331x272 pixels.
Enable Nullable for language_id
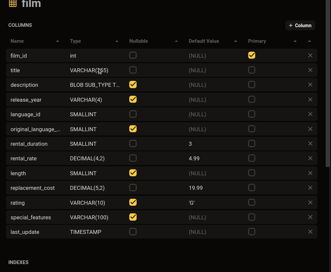pyautogui.click(x=133, y=114)
